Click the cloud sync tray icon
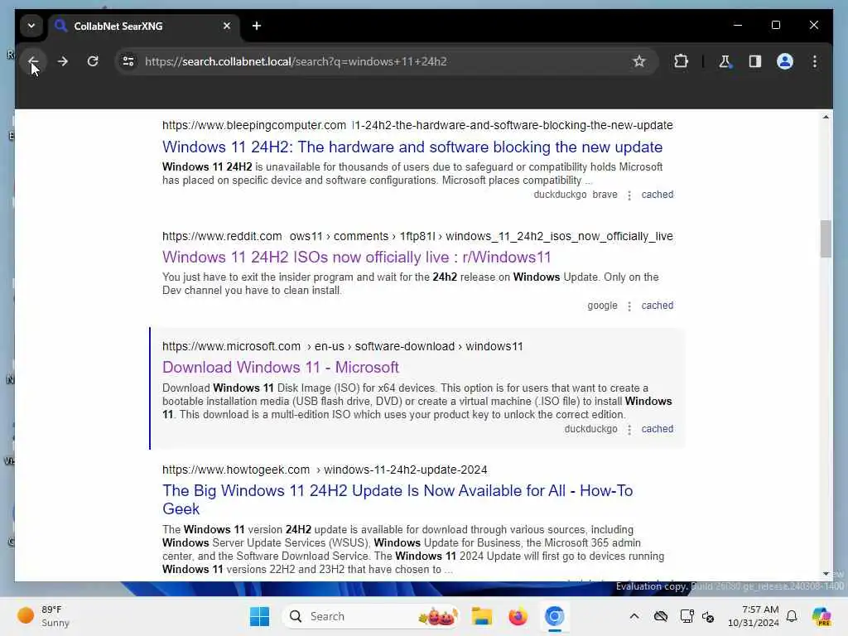The height and width of the screenshot is (636, 848). (x=660, y=616)
